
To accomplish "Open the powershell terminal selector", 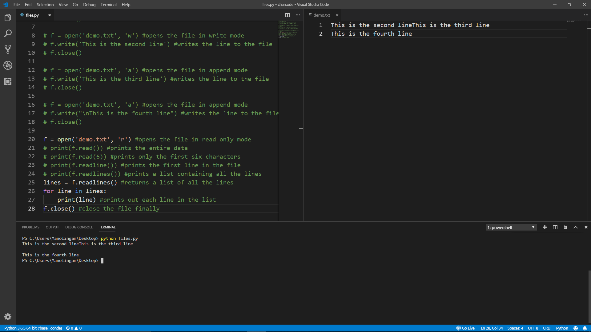I will coord(511,227).
